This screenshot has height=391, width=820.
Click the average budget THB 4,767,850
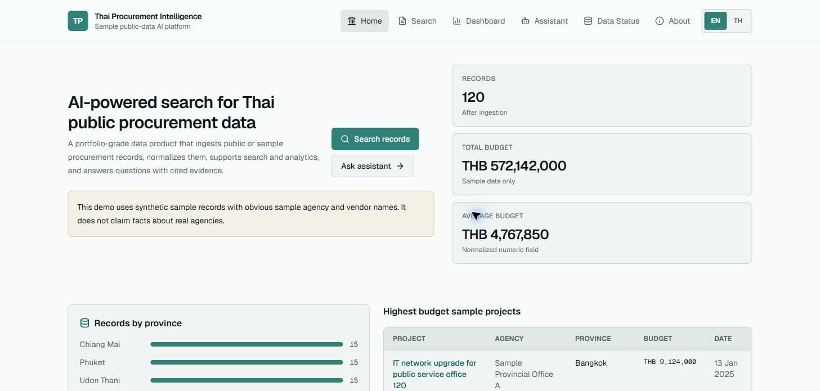click(x=505, y=235)
